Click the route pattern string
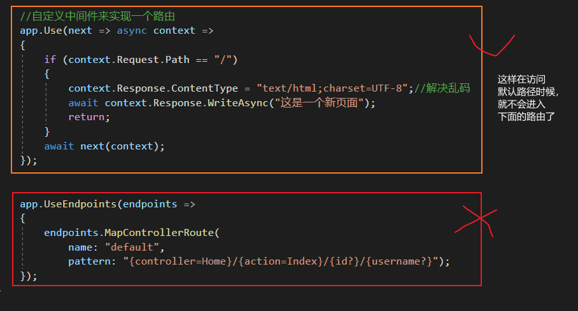The image size is (578, 311). pyautogui.click(x=281, y=261)
